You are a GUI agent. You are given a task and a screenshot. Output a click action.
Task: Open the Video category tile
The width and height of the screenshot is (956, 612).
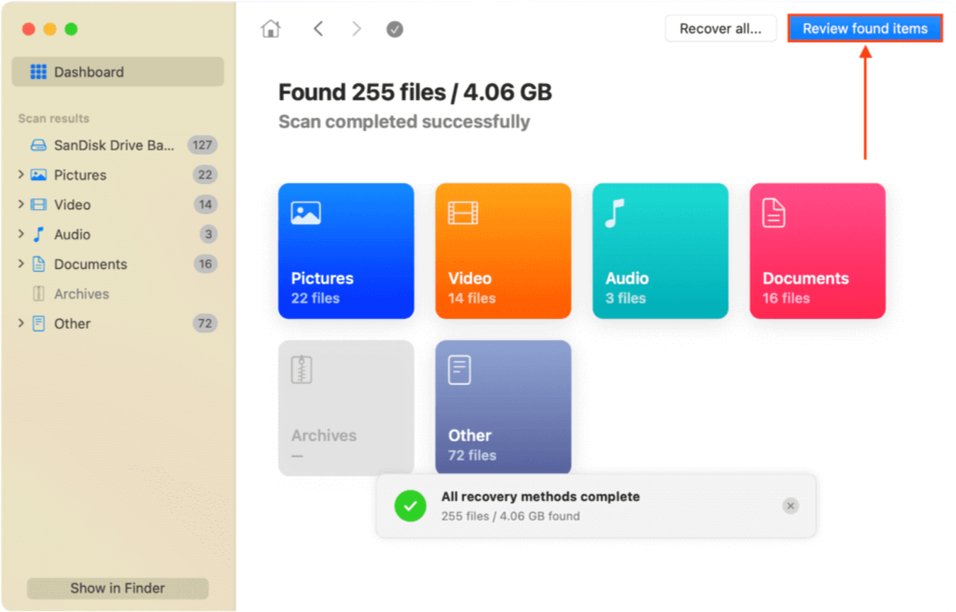[x=503, y=251]
